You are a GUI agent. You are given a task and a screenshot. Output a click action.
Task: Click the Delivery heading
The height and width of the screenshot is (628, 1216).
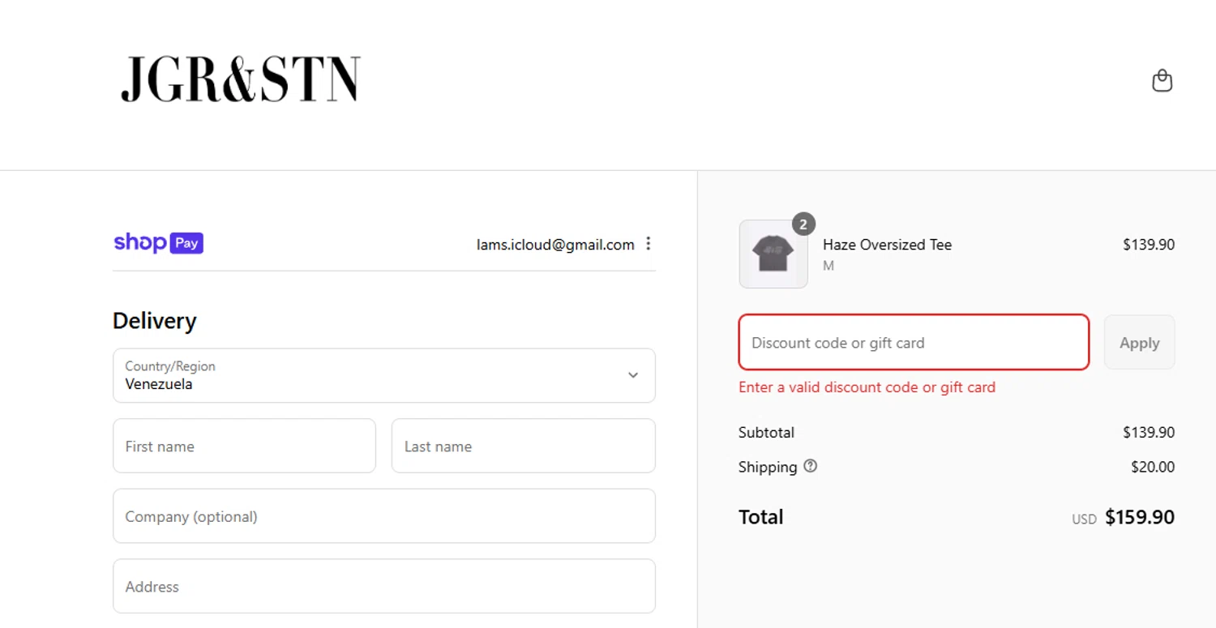(x=154, y=321)
